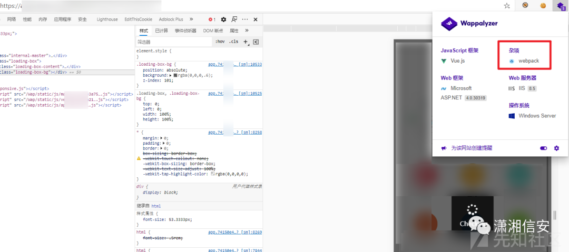
Task: Open the DevTools three-dot more menu
Action: click(245, 19)
